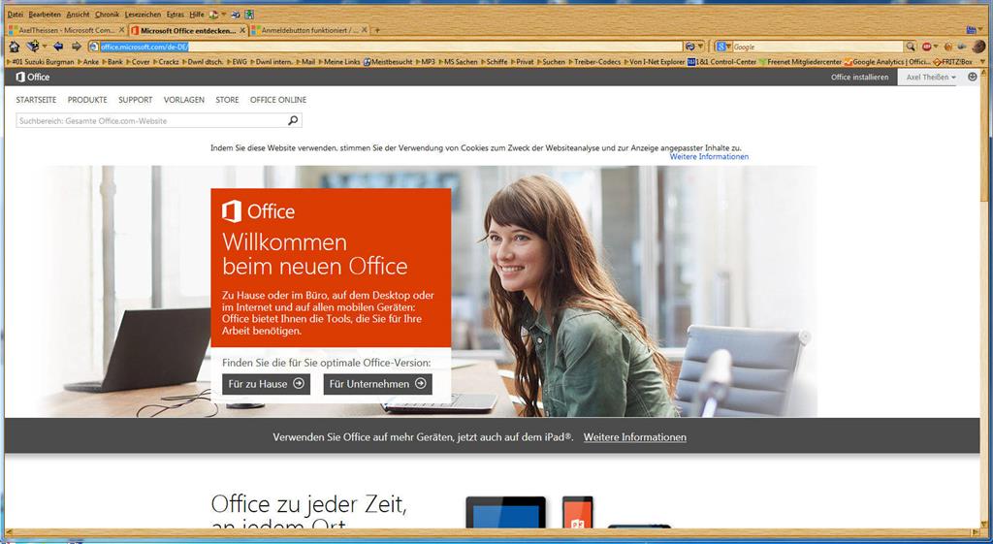Open the Treiber-Codecs bookmark folder
The height and width of the screenshot is (544, 993).
pyautogui.click(x=594, y=62)
